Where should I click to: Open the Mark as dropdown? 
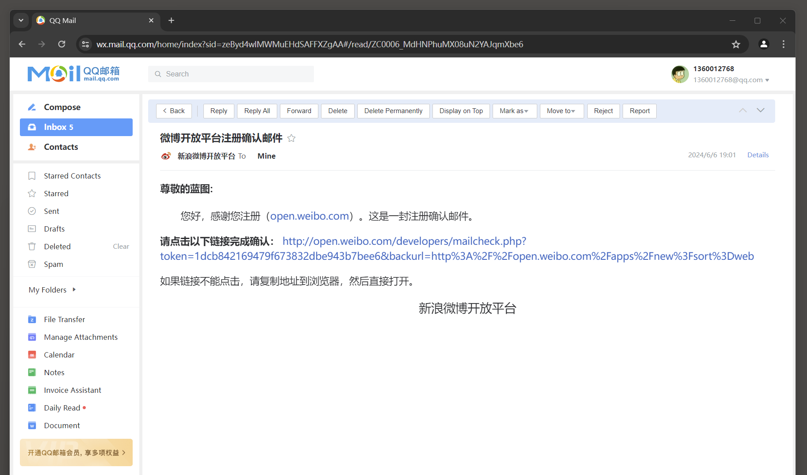515,111
